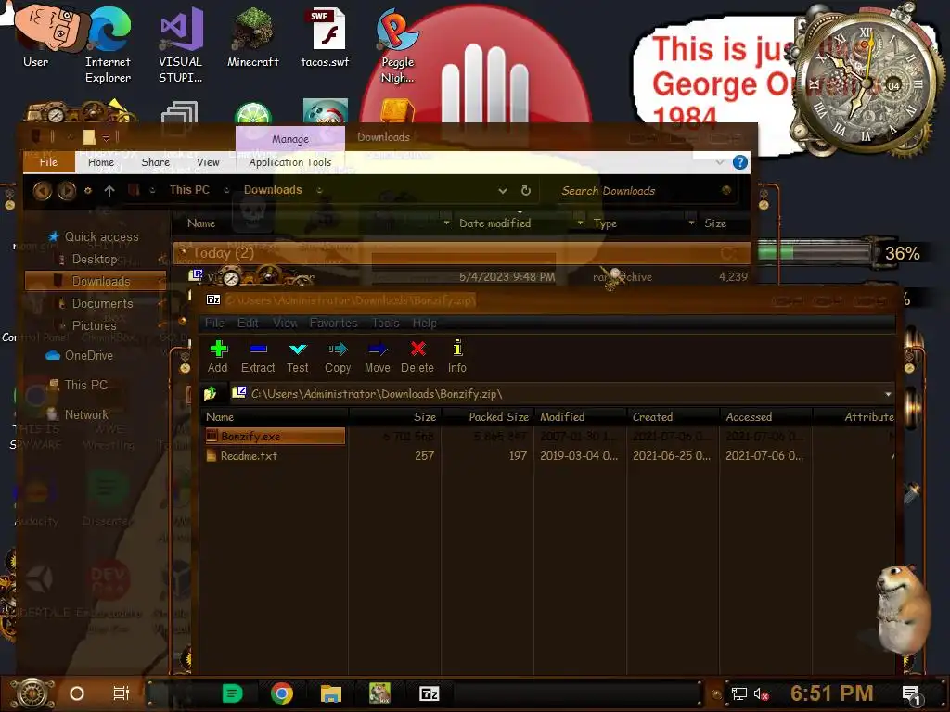Open Date modified column filter dropdown
Image resolution: width=950 pixels, height=712 pixels.
point(580,223)
